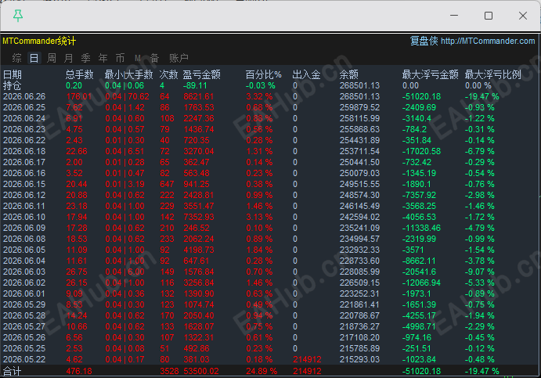Image resolution: width=541 pixels, height=378 pixels.
Task: Click the 合计 totals row label
Action: 13,372
